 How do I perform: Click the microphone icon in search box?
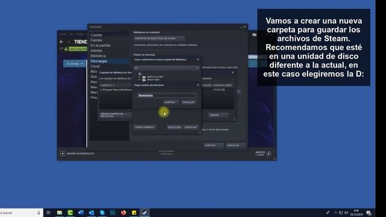(39, 213)
